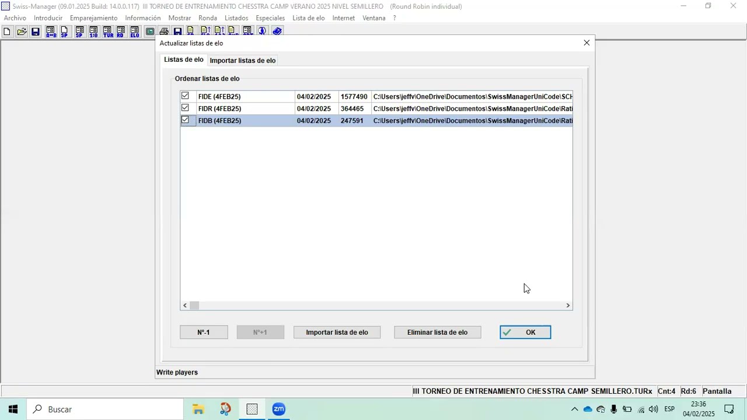Open the Internet menu
Image resolution: width=747 pixels, height=420 pixels.
344,18
